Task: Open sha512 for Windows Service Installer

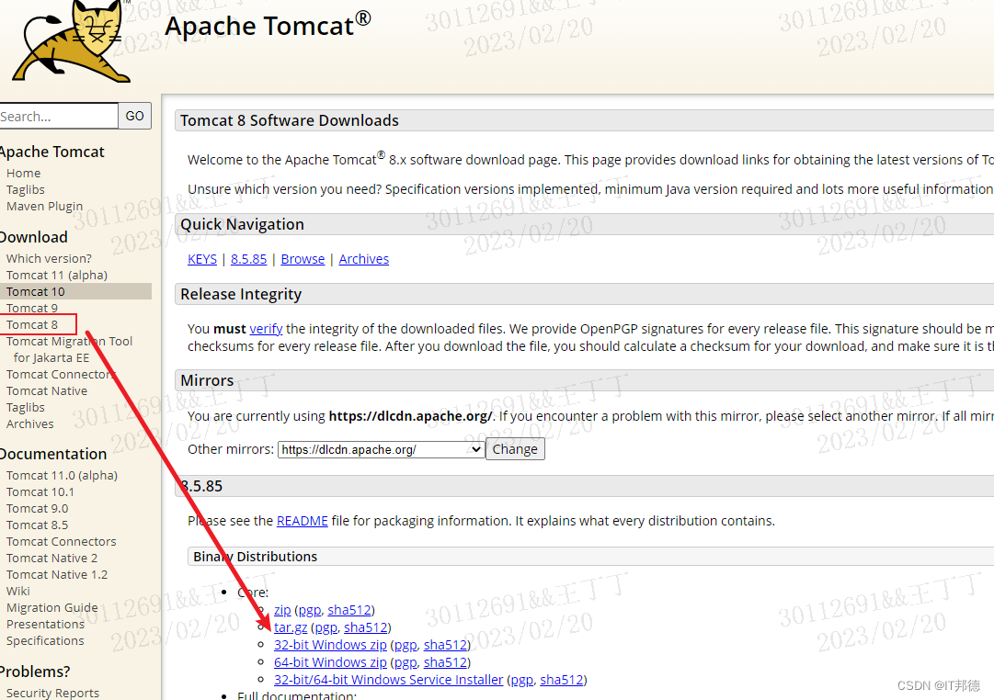Action: [x=562, y=680]
